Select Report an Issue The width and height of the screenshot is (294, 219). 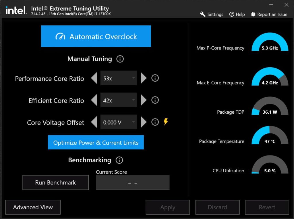coord(269,14)
